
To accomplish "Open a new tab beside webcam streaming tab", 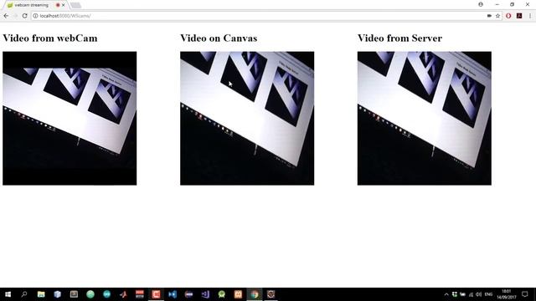I will [x=75, y=5].
